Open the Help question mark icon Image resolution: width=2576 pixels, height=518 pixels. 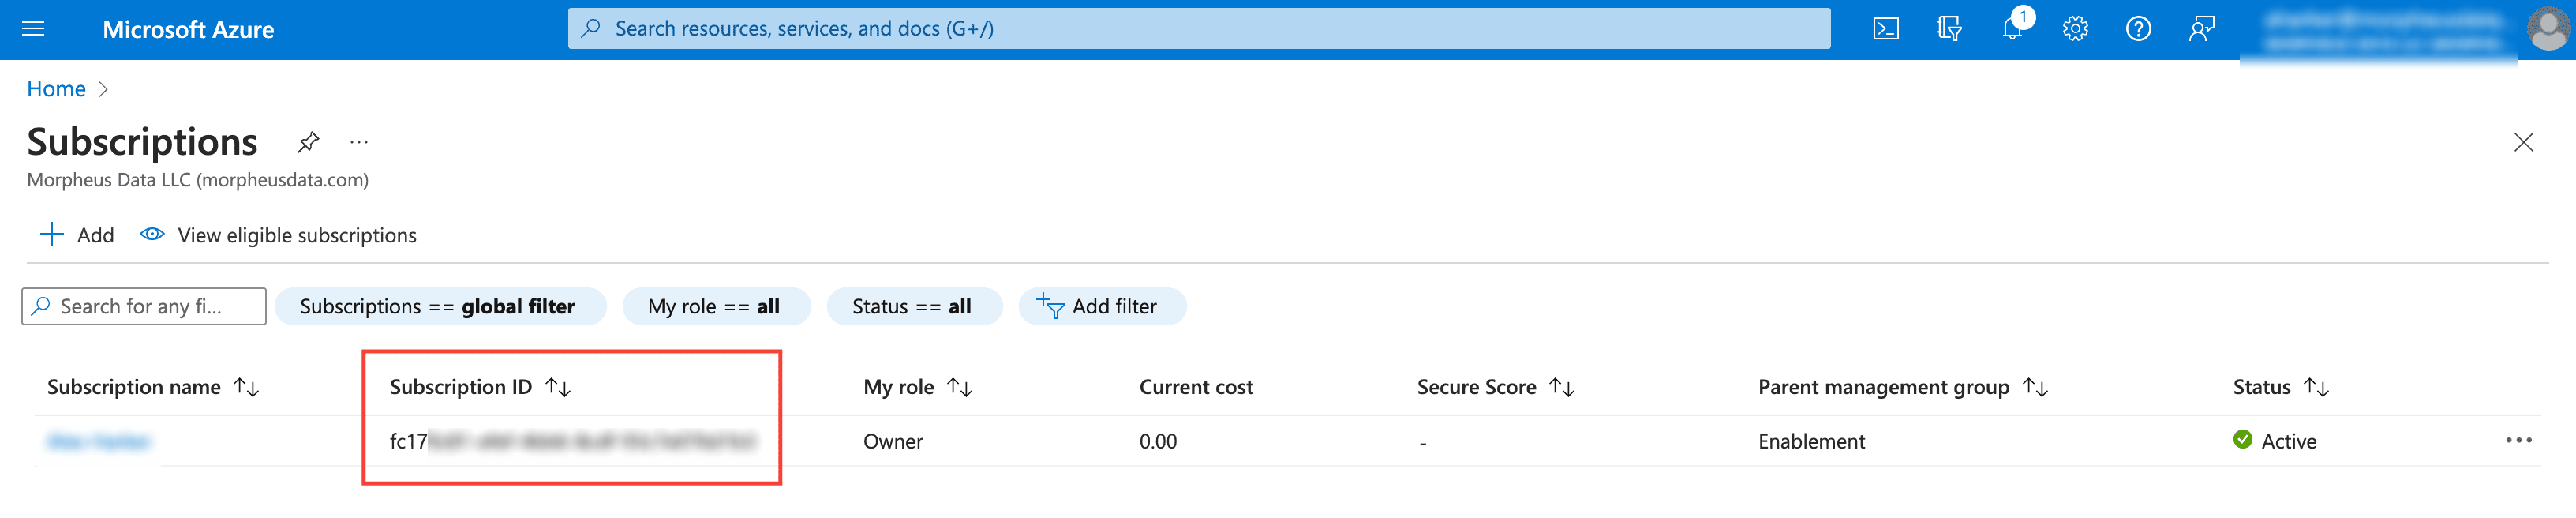tap(2138, 29)
